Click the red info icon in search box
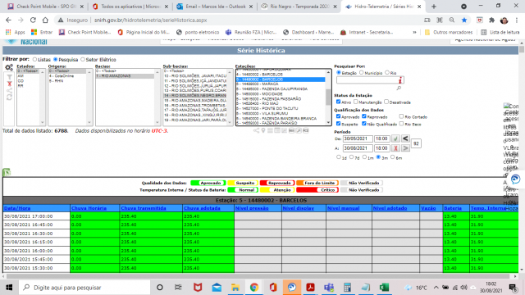 (399, 80)
